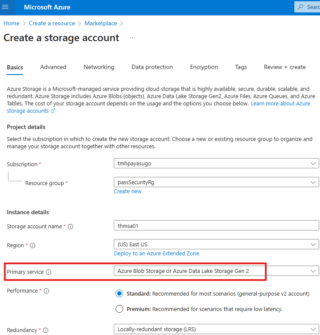The width and height of the screenshot is (320, 335).
Task: Click the Primary service info icon
Action: pos(49,272)
